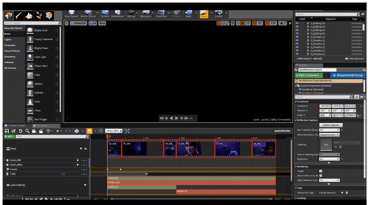Click Translate gizmo icon in viewport toolbar
The image size is (368, 205).
[218, 23]
